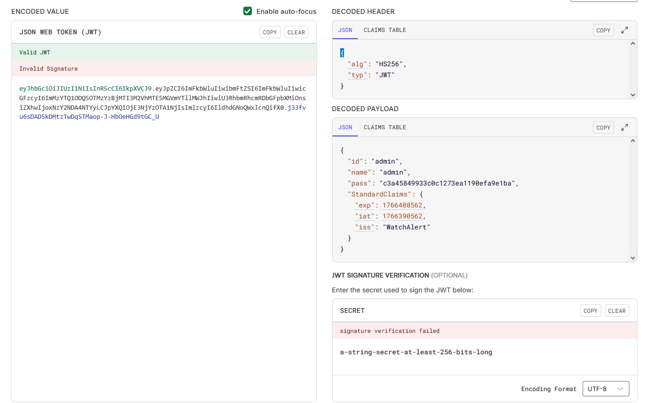Open the Encoding Format UTF-8 dropdown
658x403 pixels.
point(606,389)
